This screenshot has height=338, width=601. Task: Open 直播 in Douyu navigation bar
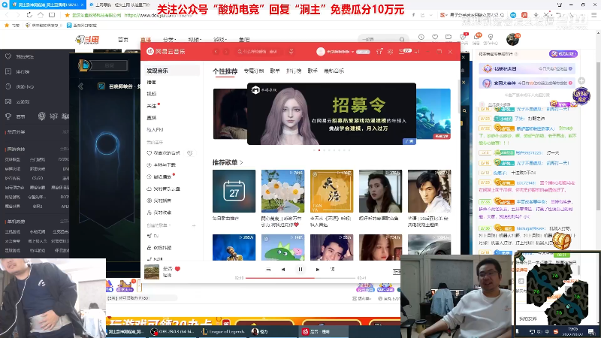coord(146,40)
